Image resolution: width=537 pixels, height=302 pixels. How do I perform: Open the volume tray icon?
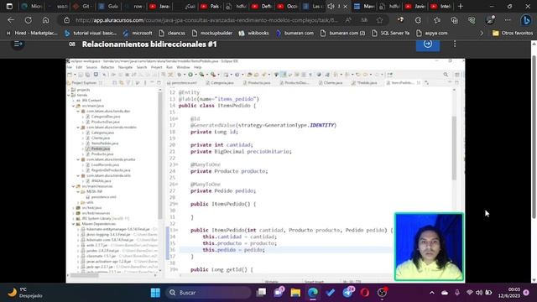[479, 293]
